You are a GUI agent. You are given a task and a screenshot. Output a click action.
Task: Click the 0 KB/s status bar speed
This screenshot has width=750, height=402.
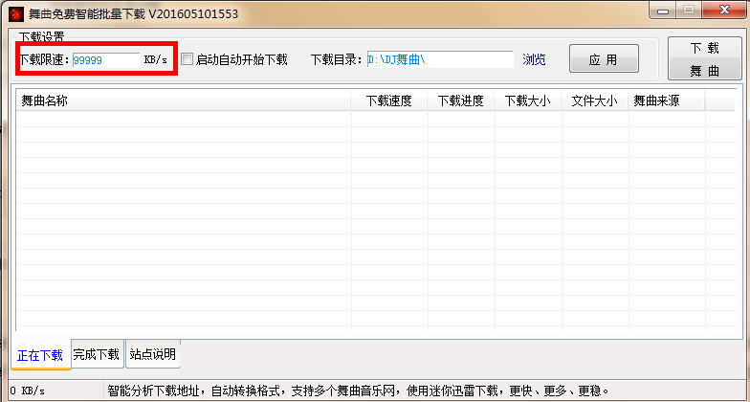click(28, 391)
